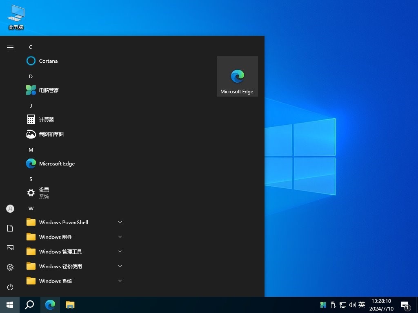The height and width of the screenshot is (313, 418).
Task: Expand the Windows 管理工具 folder
Action: (x=59, y=251)
